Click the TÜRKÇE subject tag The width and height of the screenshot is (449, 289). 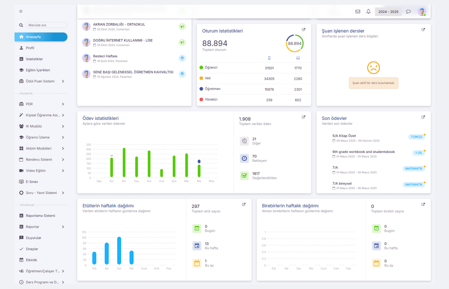[x=416, y=137]
